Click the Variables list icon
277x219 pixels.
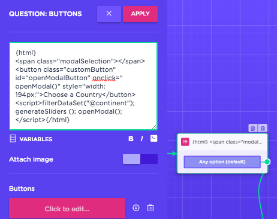pos(13,138)
